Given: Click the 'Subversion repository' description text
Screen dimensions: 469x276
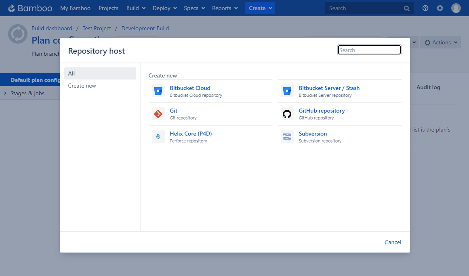Looking at the screenshot, I should pos(320,141).
